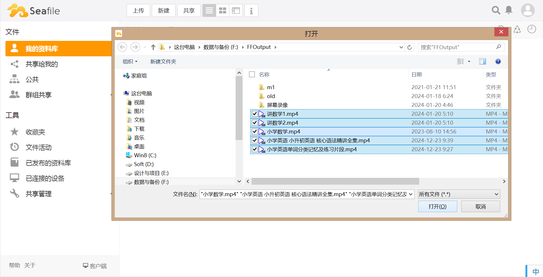The width and height of the screenshot is (543, 277).
Task: Click the Seafile search magnifier icon
Action: [x=496, y=11]
